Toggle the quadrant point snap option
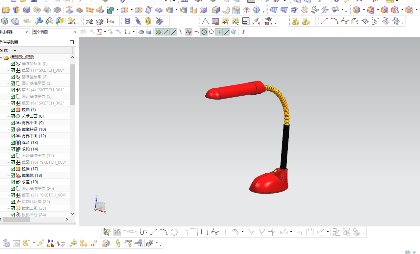This screenshot has height=254, width=420. pos(211,32)
